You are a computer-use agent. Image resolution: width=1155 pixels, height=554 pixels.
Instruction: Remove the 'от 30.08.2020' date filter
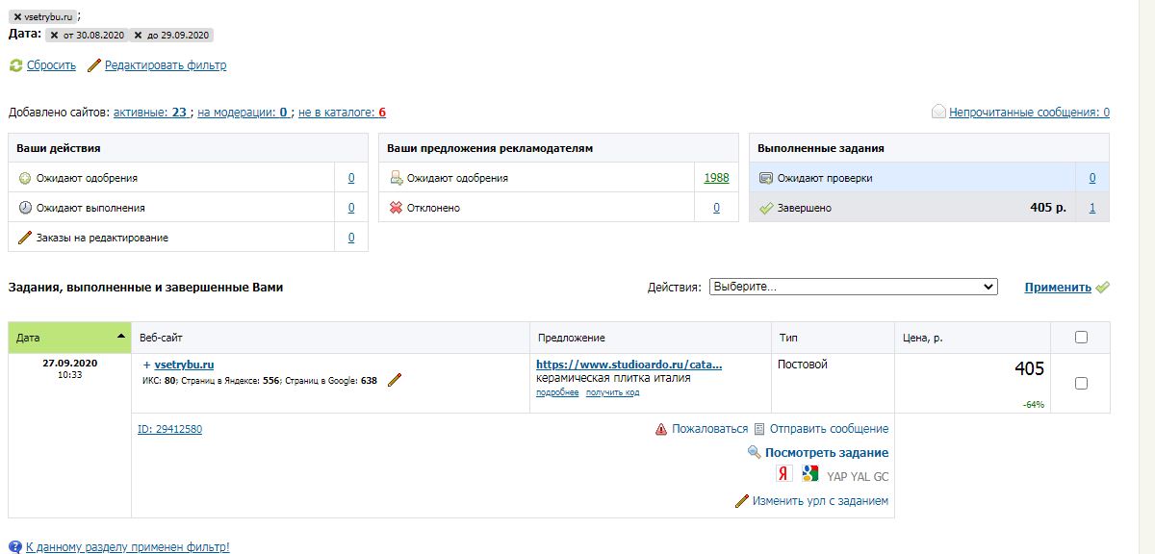[x=54, y=35]
